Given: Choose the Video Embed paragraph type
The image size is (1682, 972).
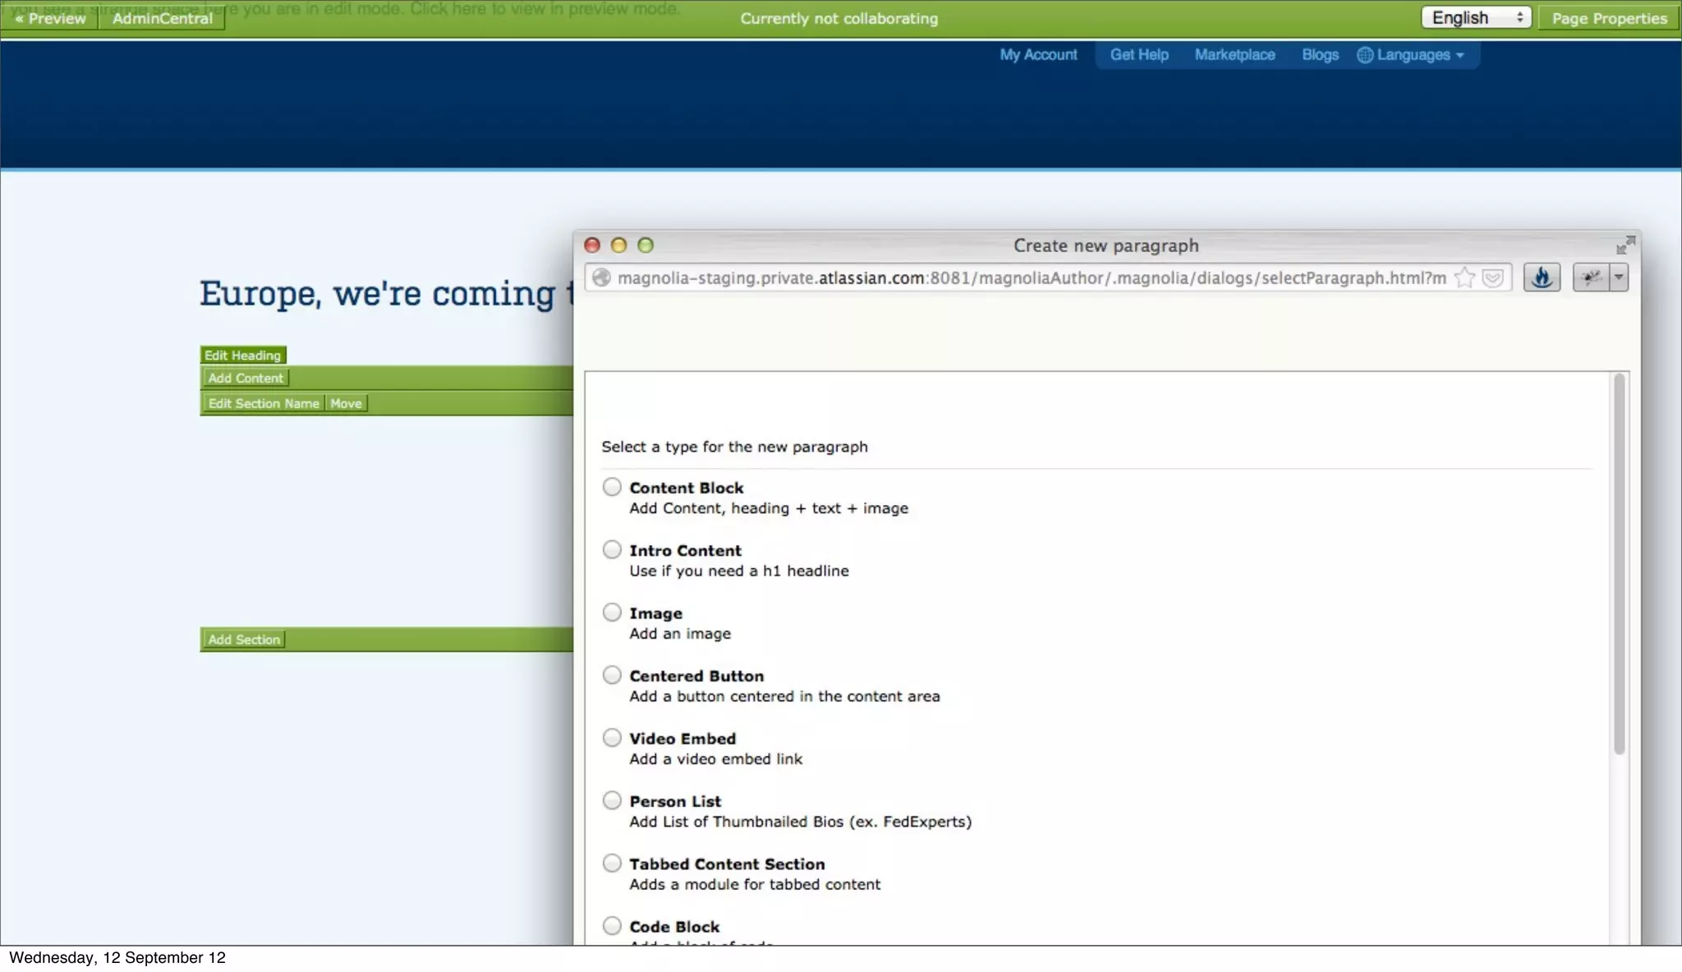Looking at the screenshot, I should coord(612,737).
